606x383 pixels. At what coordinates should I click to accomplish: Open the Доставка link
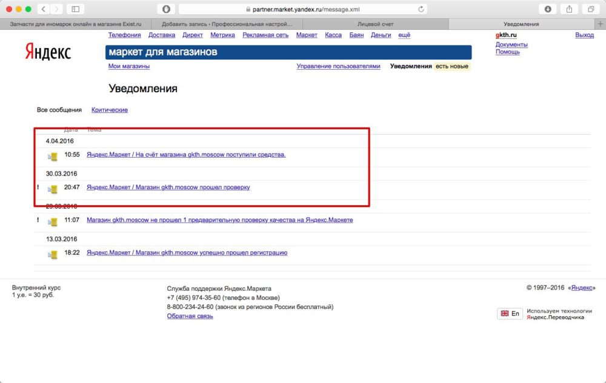click(162, 35)
